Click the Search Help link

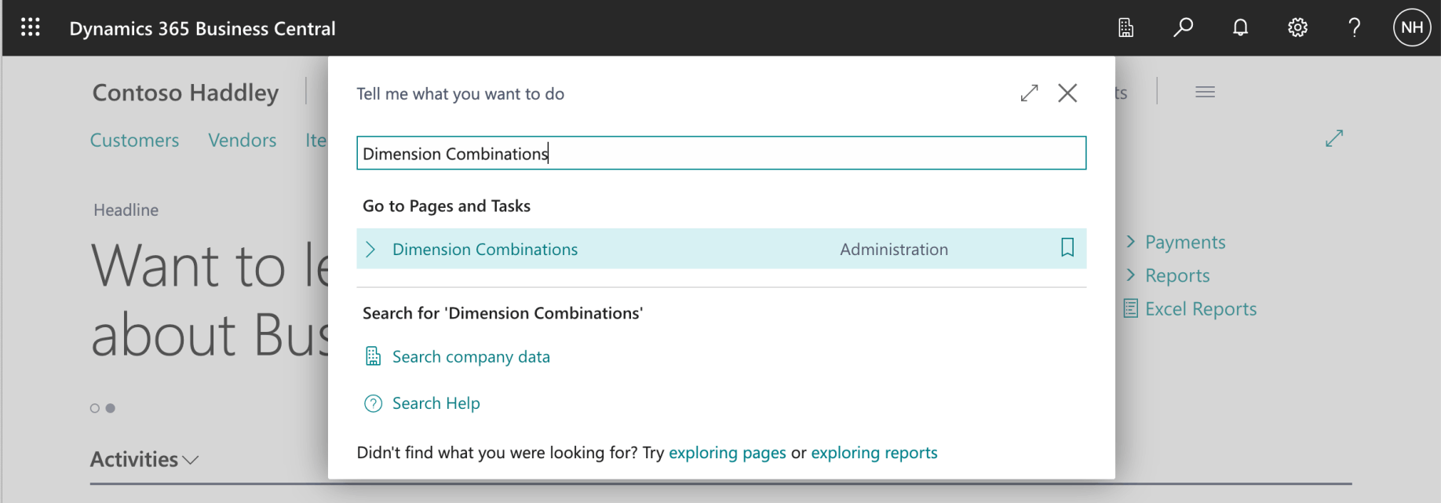(x=436, y=403)
